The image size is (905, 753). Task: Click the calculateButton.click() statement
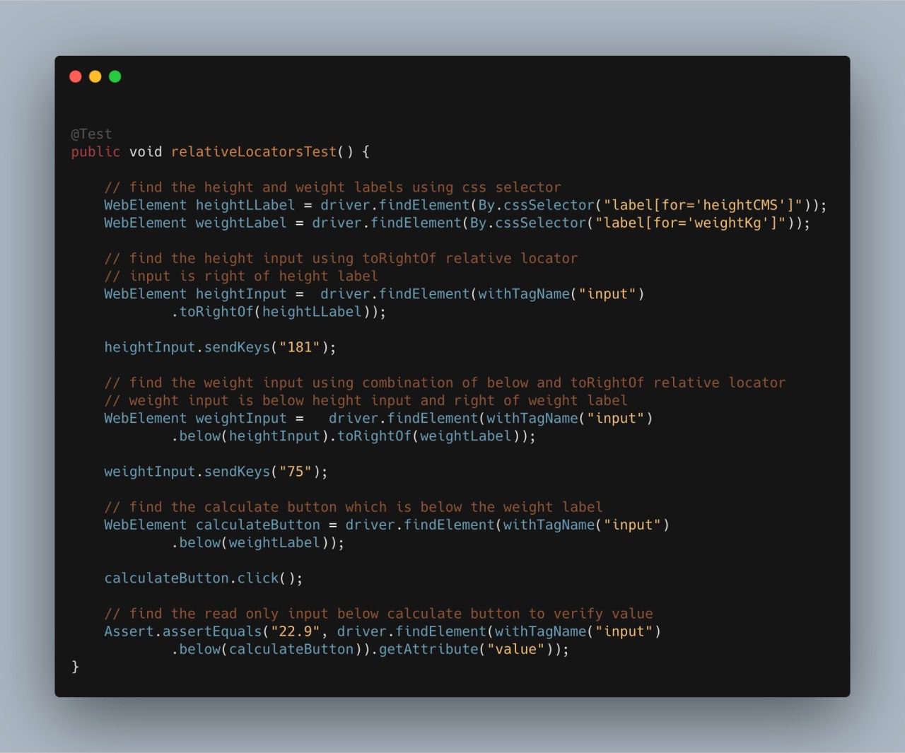(204, 578)
